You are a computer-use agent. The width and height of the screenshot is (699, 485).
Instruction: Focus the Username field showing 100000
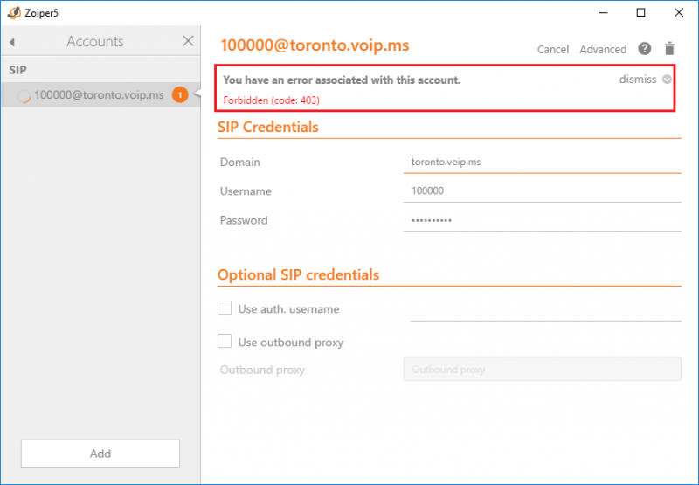click(542, 191)
